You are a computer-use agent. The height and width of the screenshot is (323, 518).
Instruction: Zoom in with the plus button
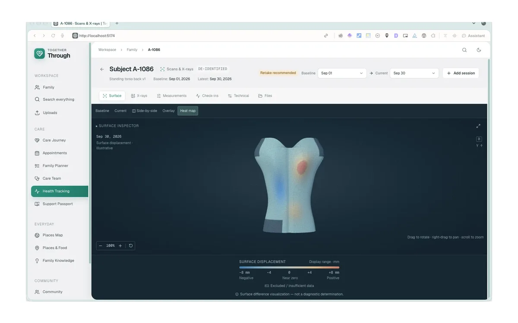tap(120, 245)
